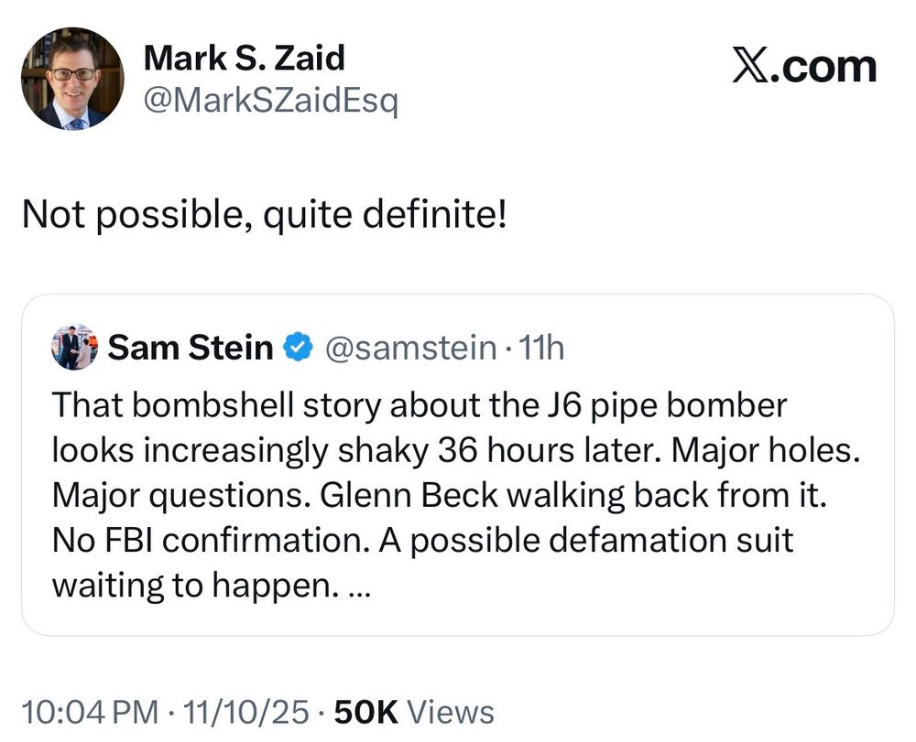The width and height of the screenshot is (916, 742).
Task: Open the @samstein handle
Action: pos(408,348)
